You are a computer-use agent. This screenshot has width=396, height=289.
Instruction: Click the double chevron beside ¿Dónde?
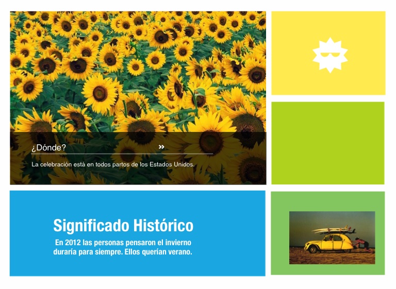(x=161, y=147)
